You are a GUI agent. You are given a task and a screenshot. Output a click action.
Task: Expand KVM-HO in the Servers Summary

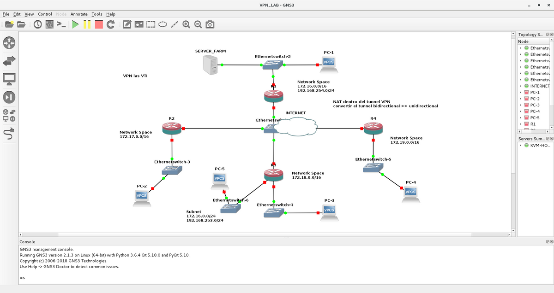520,146
